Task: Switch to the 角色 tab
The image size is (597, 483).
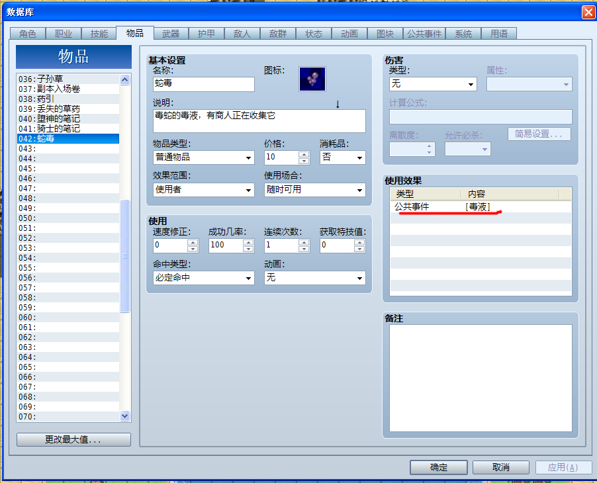Action: (x=28, y=34)
